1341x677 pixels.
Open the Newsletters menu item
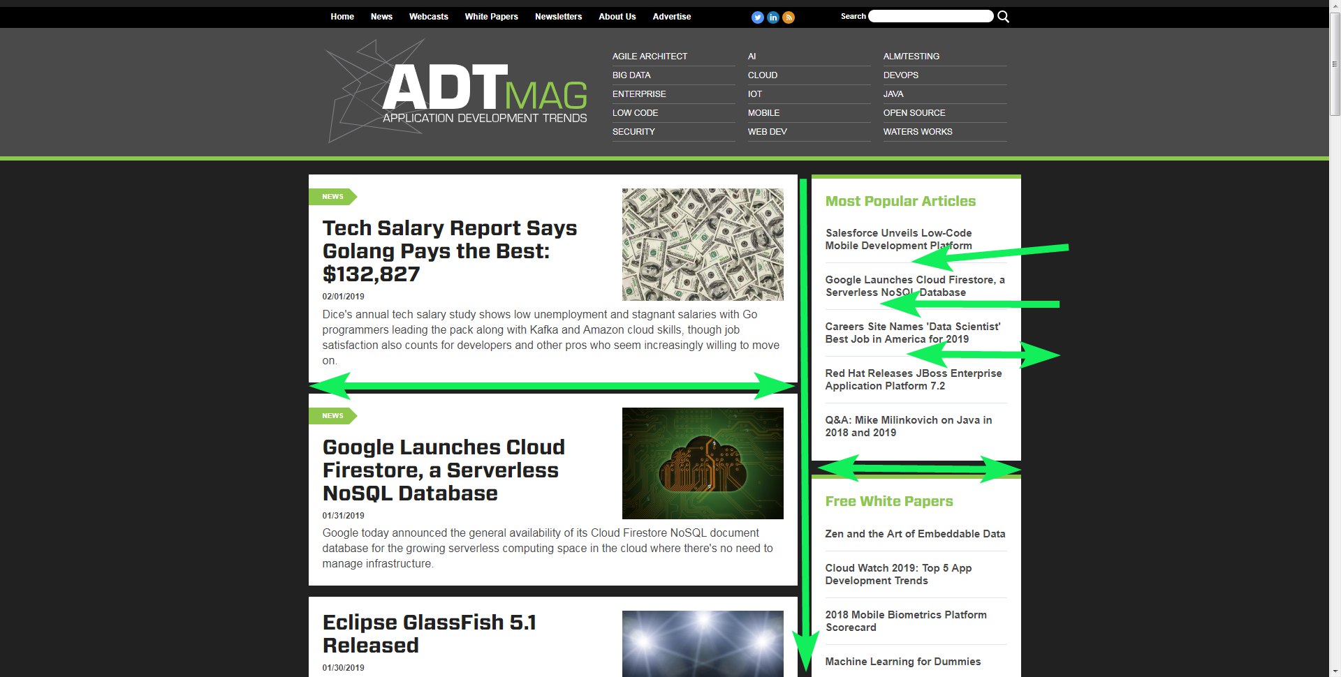coord(558,17)
